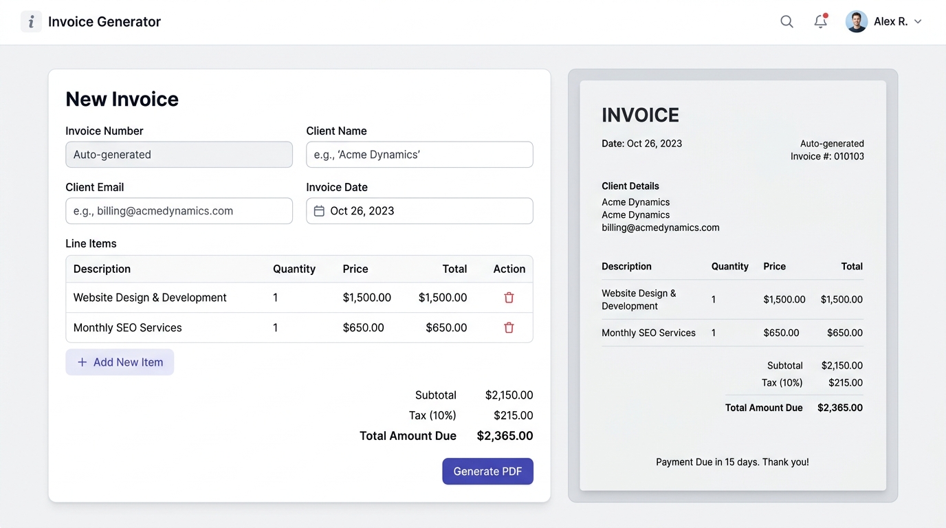Screen dimensions: 946x528
Task: Click the form's Total Amount Due $2,365.00
Action: pyautogui.click(x=505, y=436)
